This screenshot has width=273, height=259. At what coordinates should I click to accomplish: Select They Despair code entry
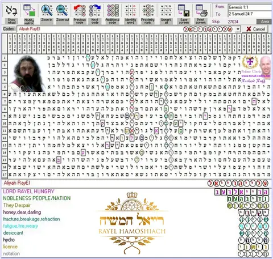[x=17, y=205]
